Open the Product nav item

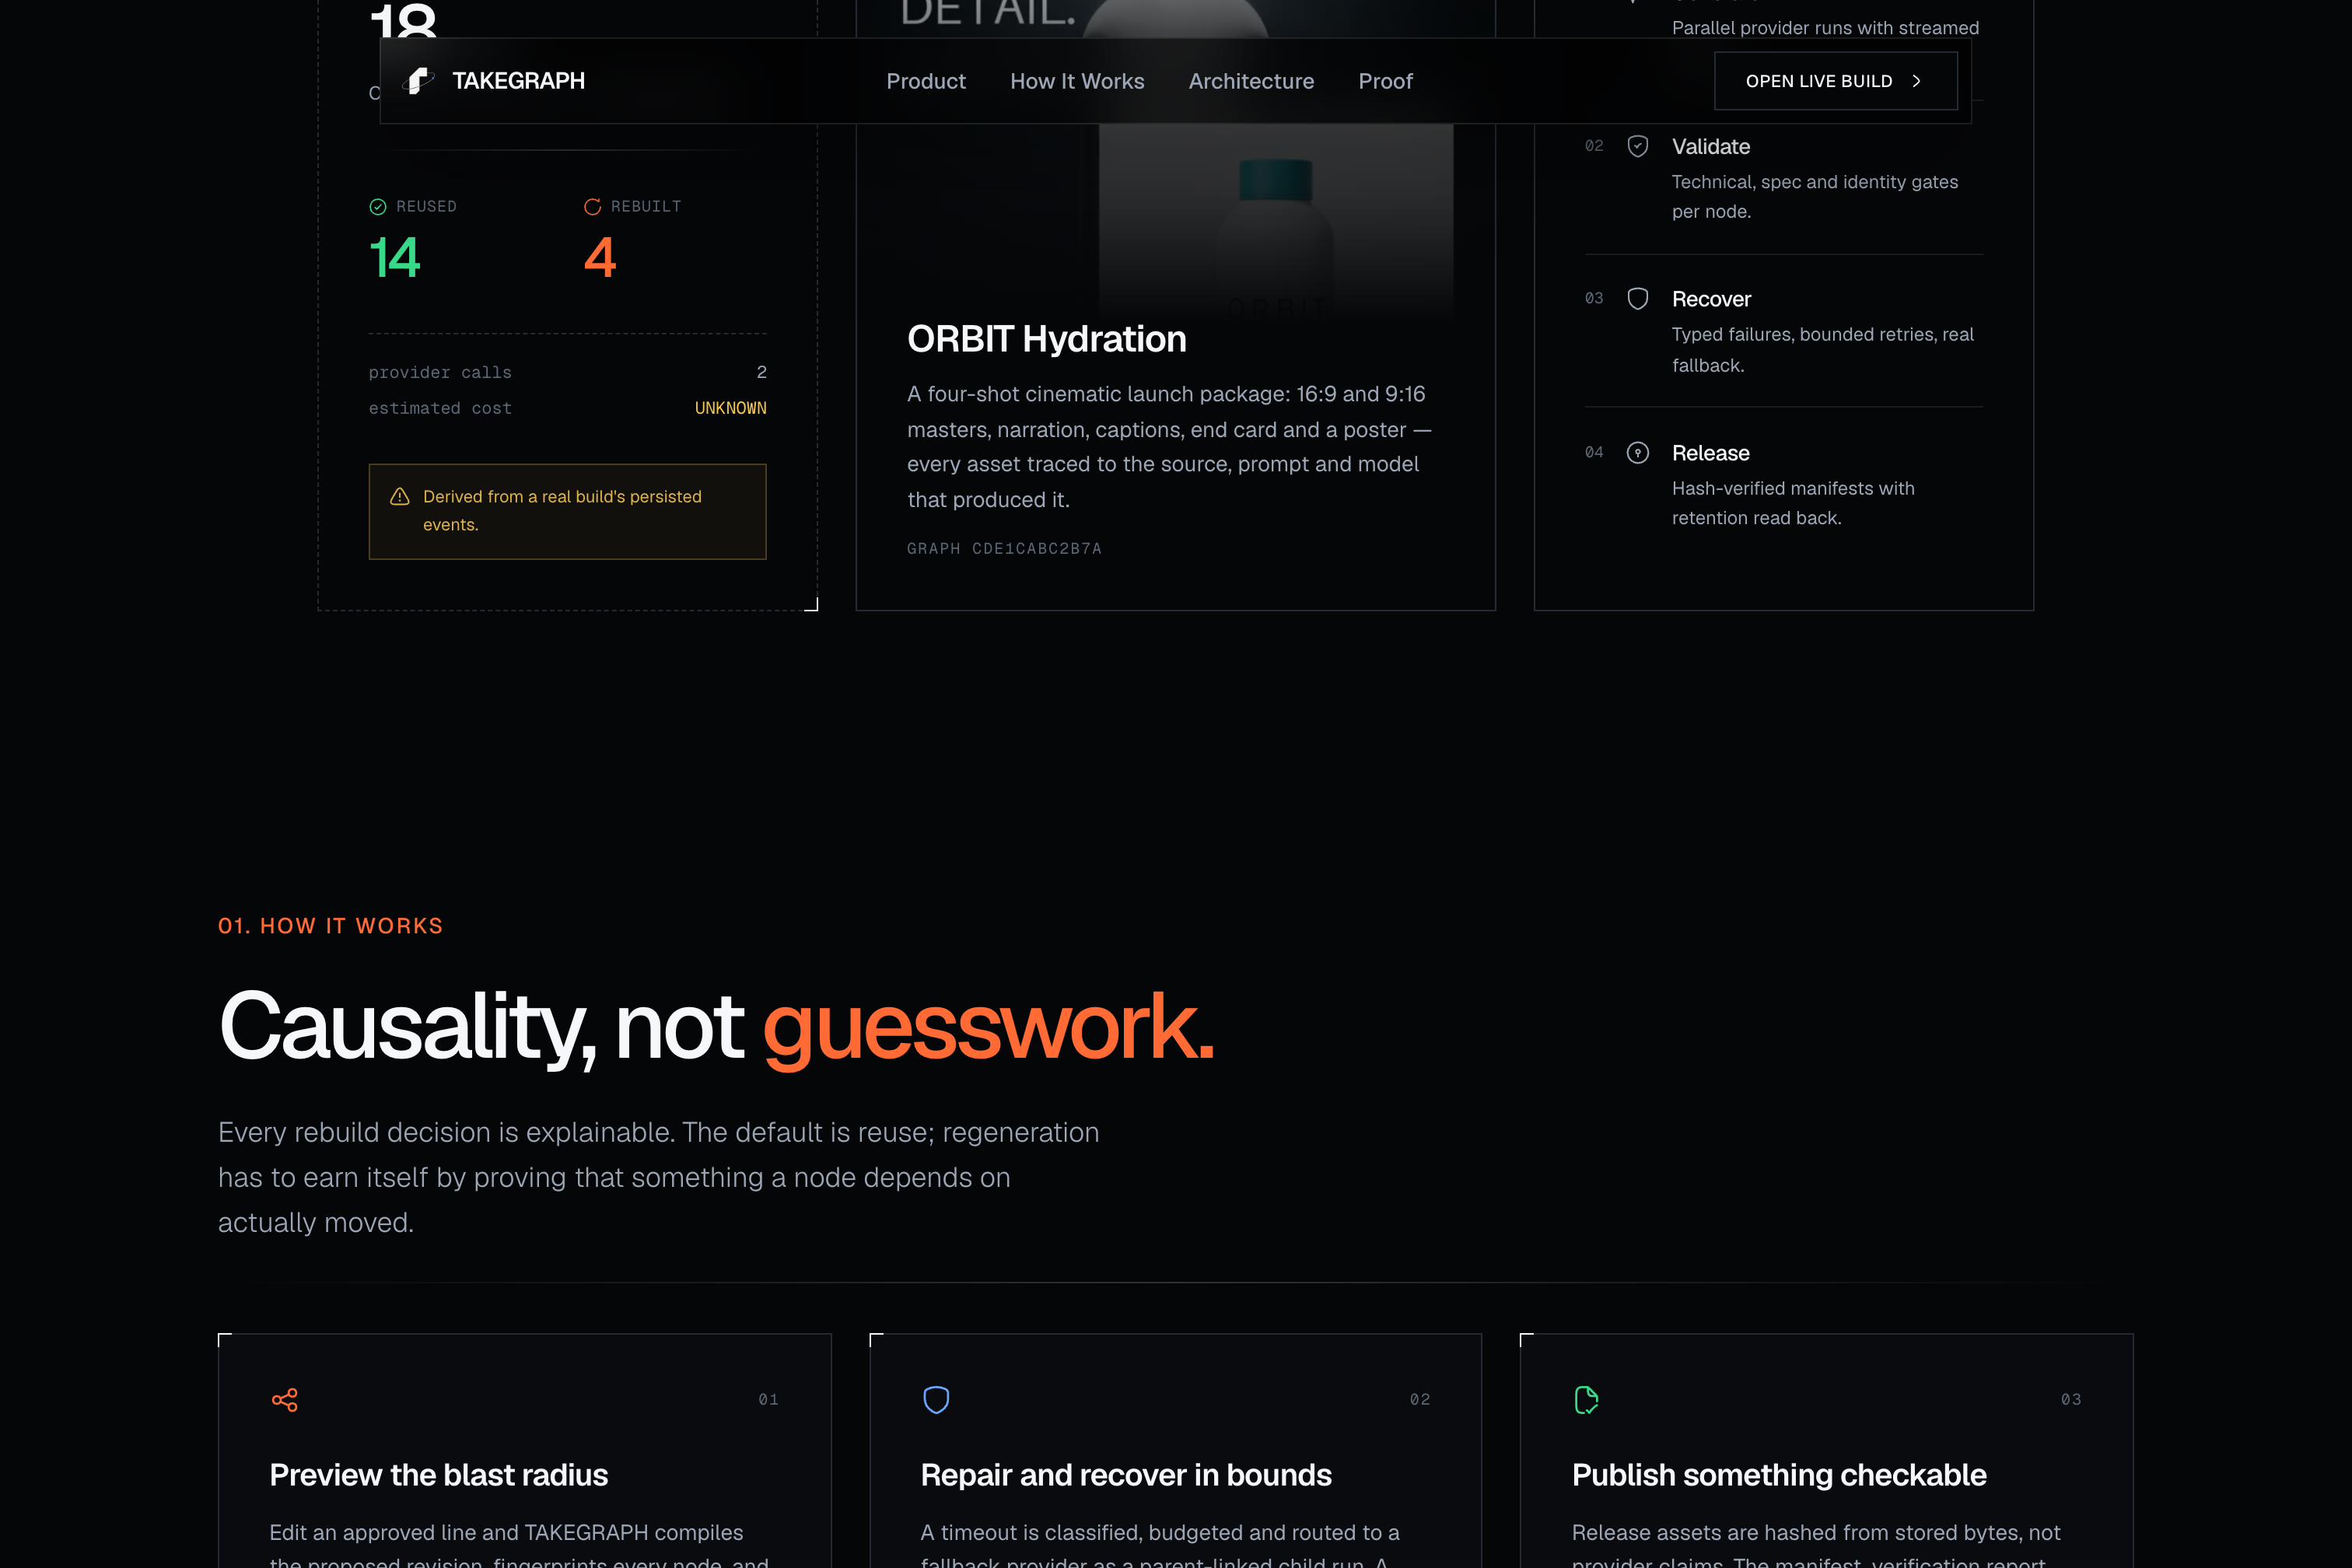[x=926, y=81]
